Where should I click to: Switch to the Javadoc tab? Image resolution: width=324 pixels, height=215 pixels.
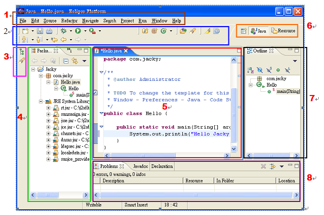tap(140, 166)
